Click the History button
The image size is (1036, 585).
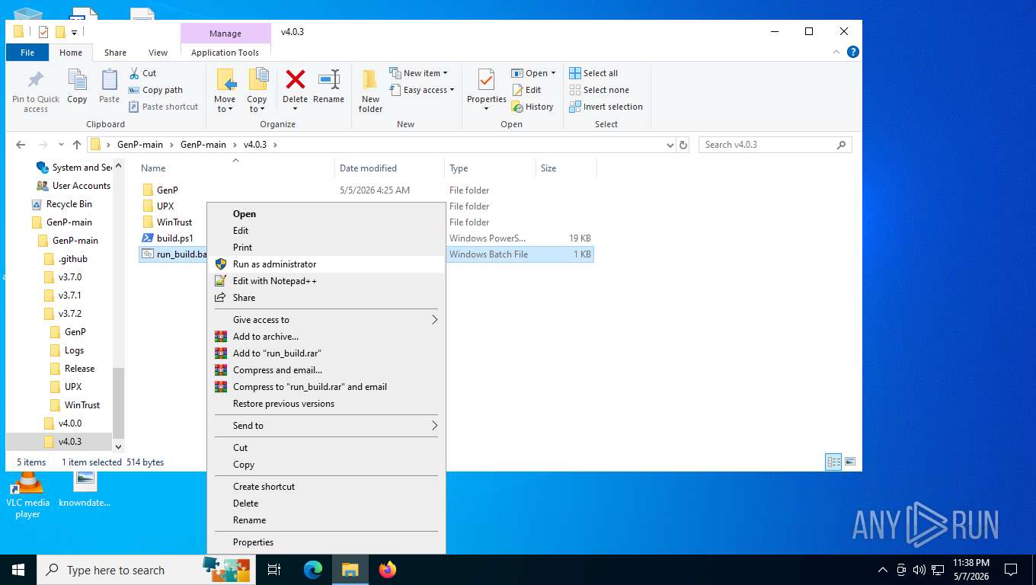(x=532, y=107)
